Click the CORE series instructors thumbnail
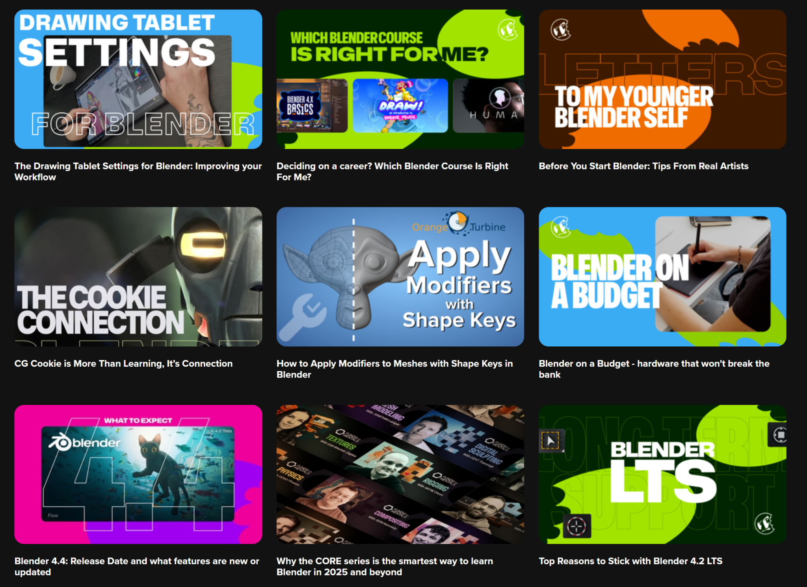This screenshot has height=587, width=807. coord(400,474)
